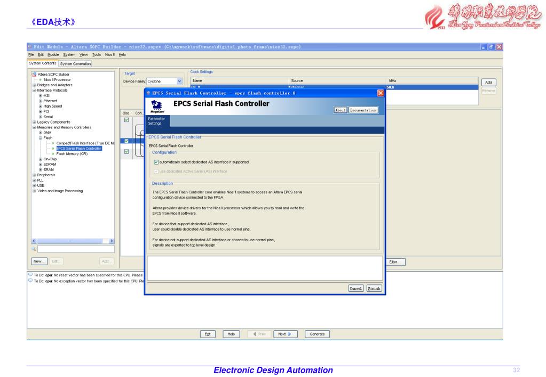Viewport: 546px width, 377px height.
Task: Open the File menu
Action: pos(31,55)
